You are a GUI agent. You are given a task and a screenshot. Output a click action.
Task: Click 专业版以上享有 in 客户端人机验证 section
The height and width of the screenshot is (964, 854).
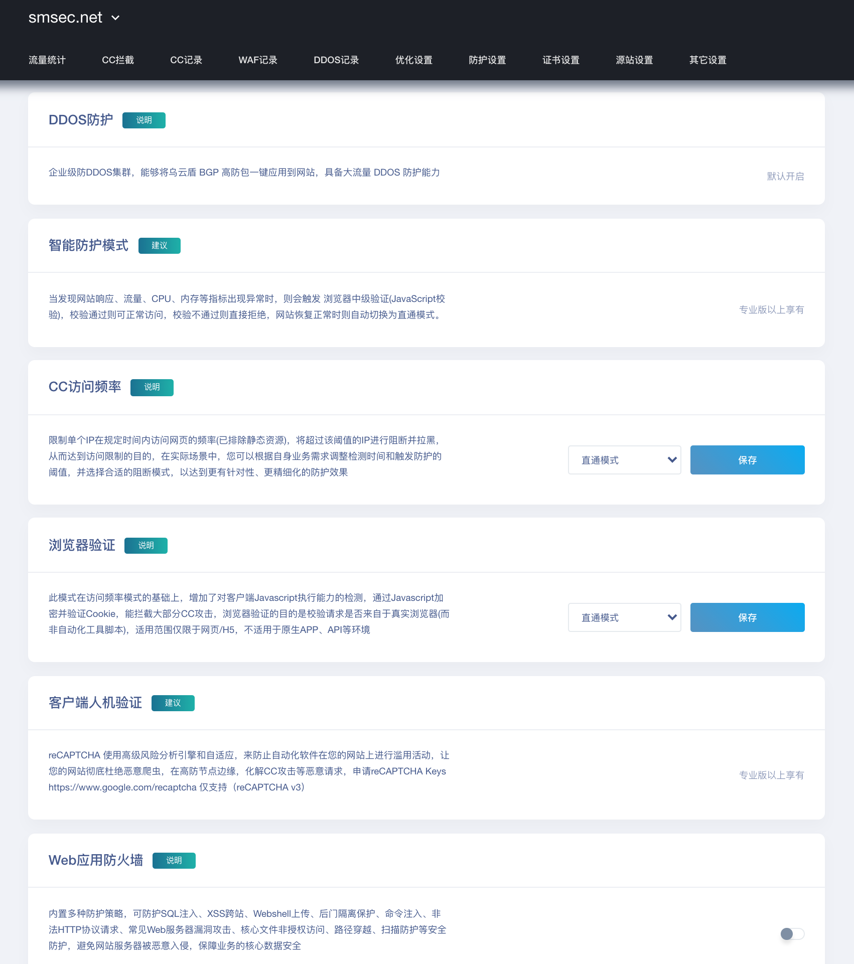click(771, 775)
